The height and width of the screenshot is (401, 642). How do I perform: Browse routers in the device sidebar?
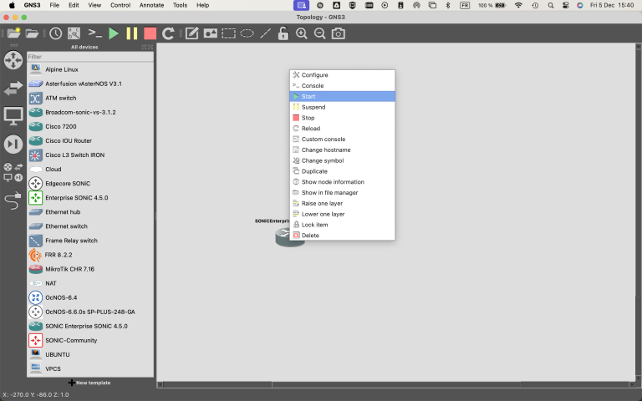(13, 60)
